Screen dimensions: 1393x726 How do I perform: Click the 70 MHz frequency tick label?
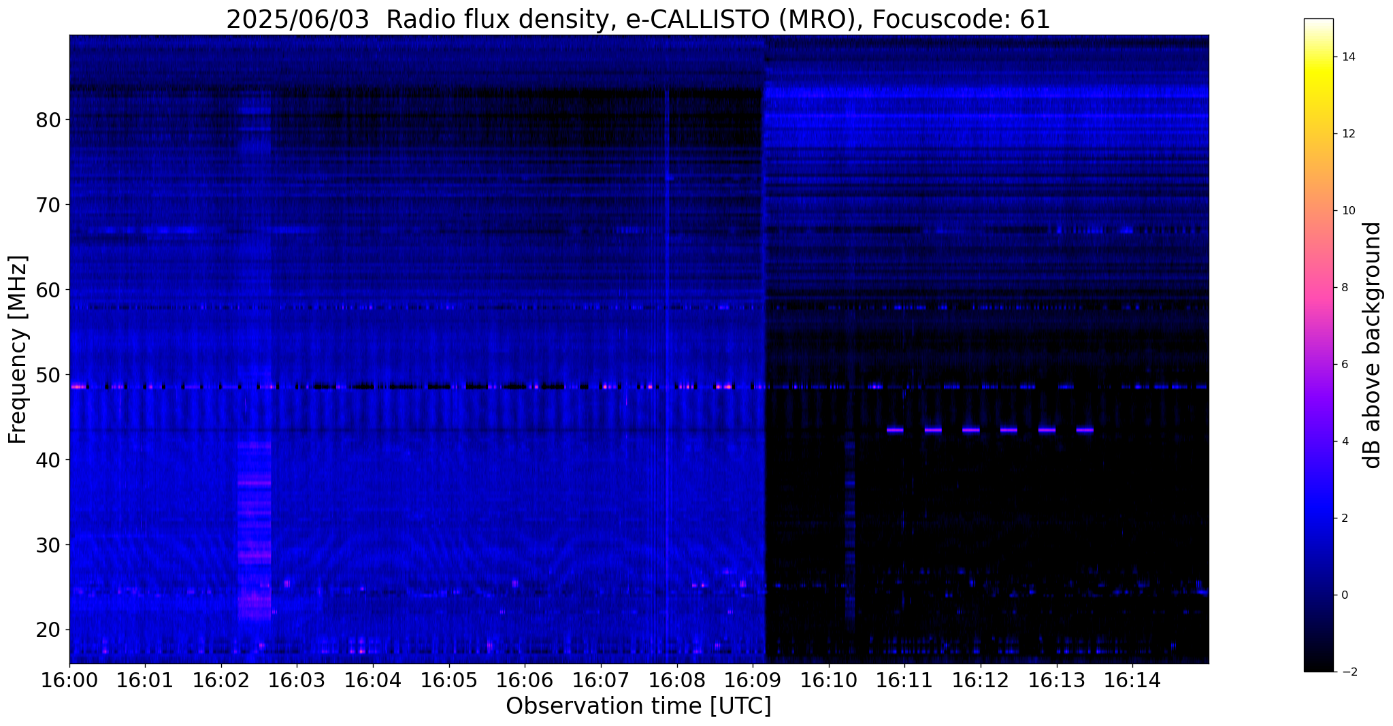[x=48, y=205]
